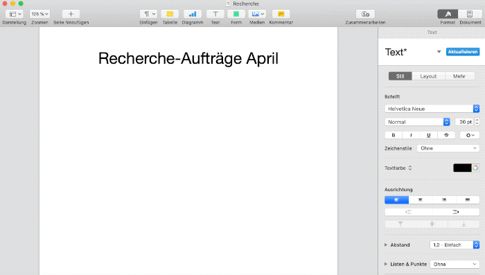This screenshot has height=275, width=485.
Task: Click the Zusammenarbeiten collaborate icon
Action: click(x=365, y=14)
